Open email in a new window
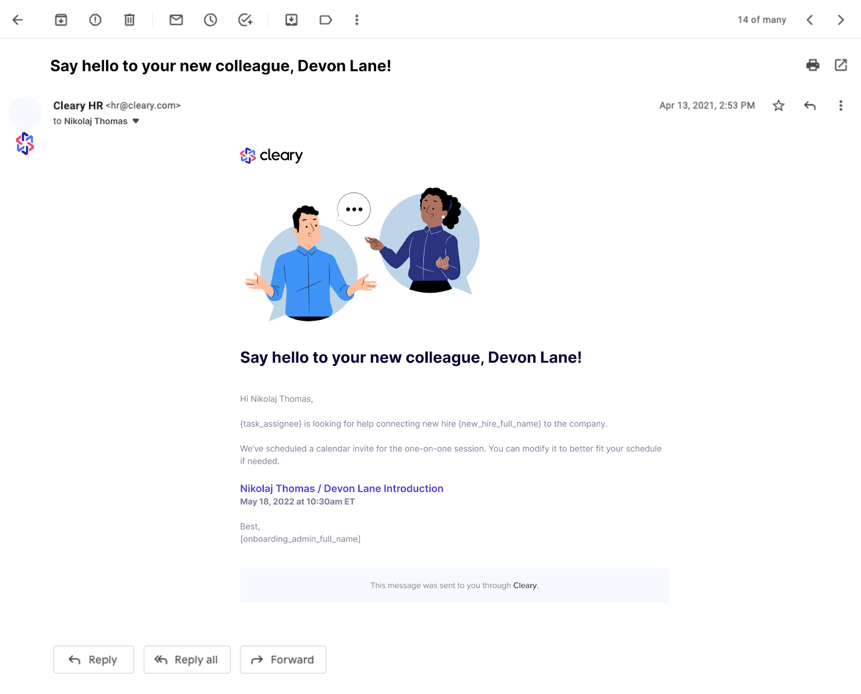The height and width of the screenshot is (694, 861). point(841,65)
